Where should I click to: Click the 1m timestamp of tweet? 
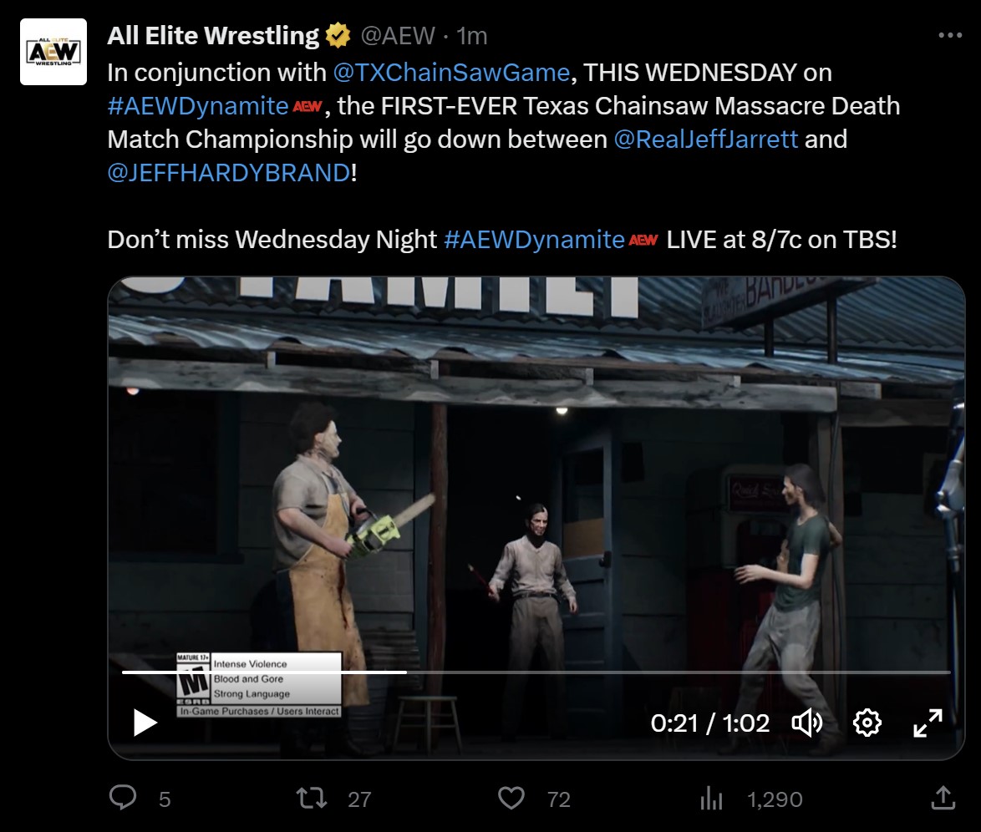pos(472,36)
